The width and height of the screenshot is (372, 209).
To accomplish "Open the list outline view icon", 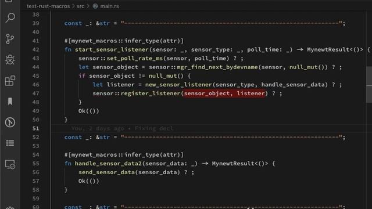I will click(x=10, y=143).
